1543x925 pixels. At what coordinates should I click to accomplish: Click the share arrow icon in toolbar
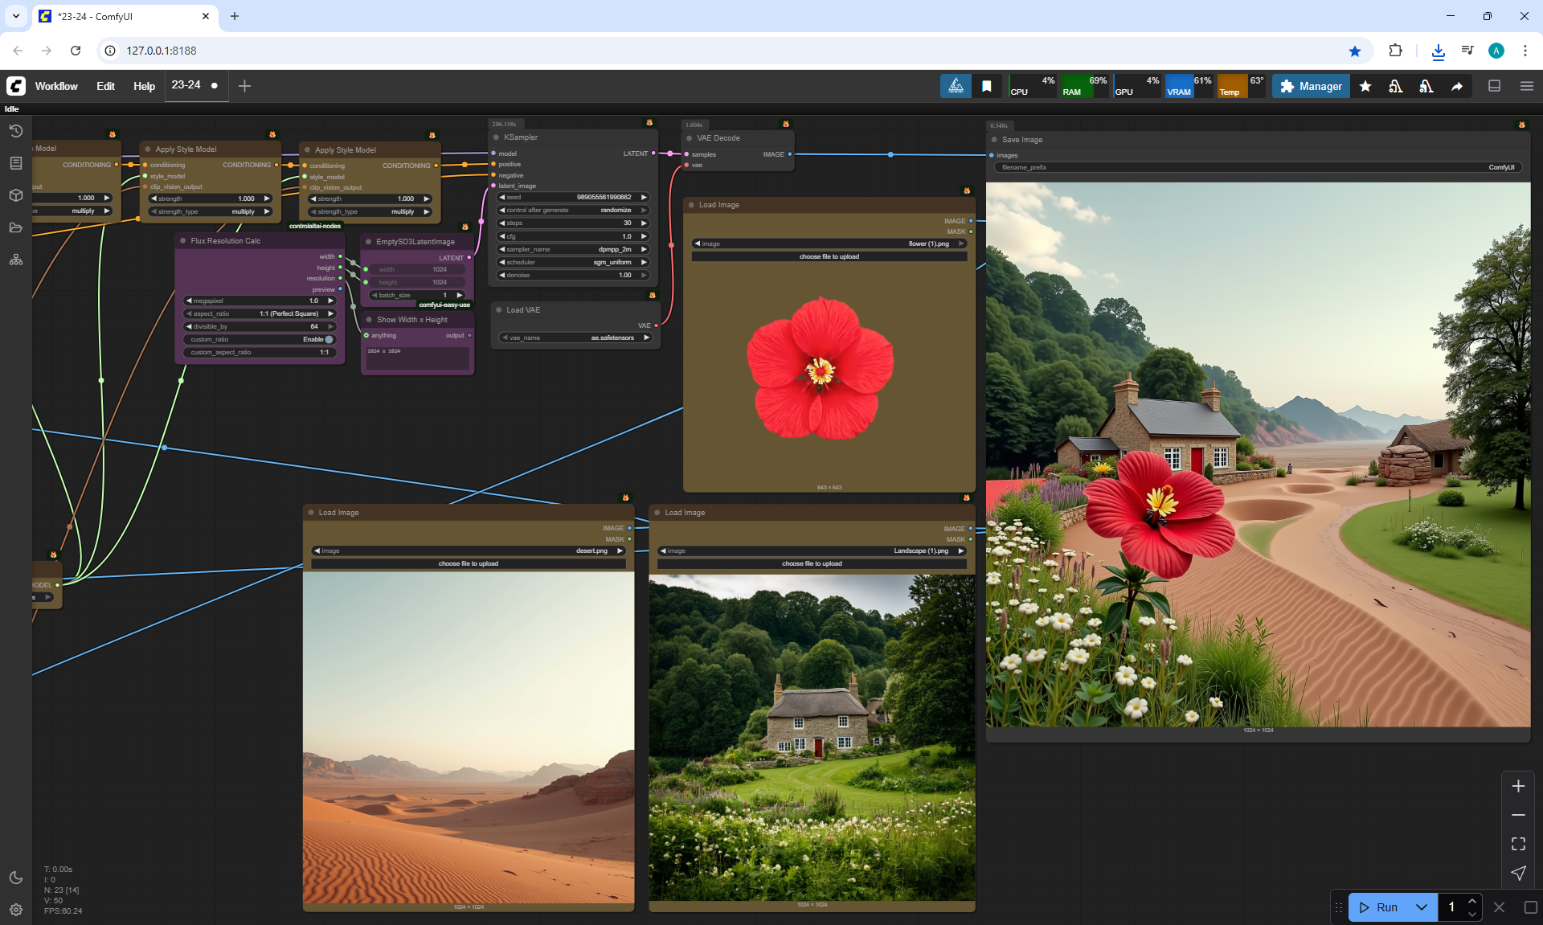pos(1456,86)
